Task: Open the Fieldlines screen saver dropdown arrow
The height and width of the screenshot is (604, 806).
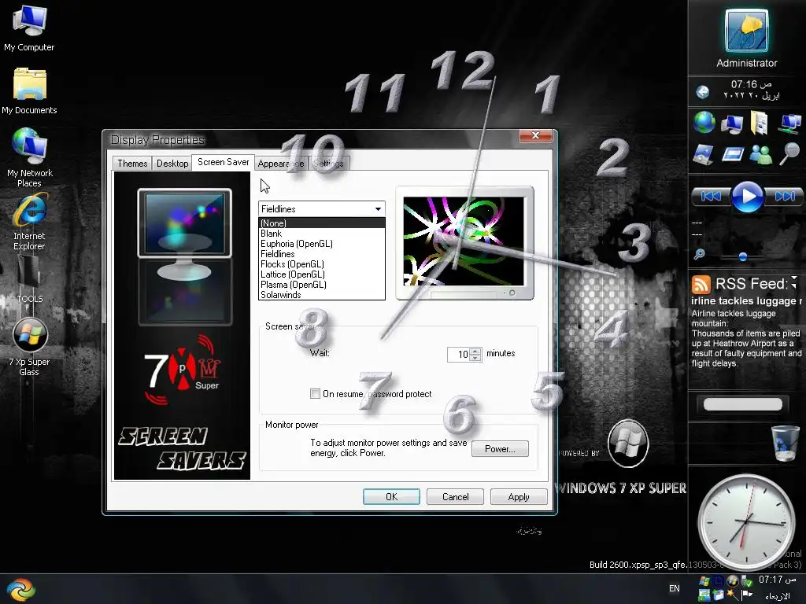Action: 379,208
